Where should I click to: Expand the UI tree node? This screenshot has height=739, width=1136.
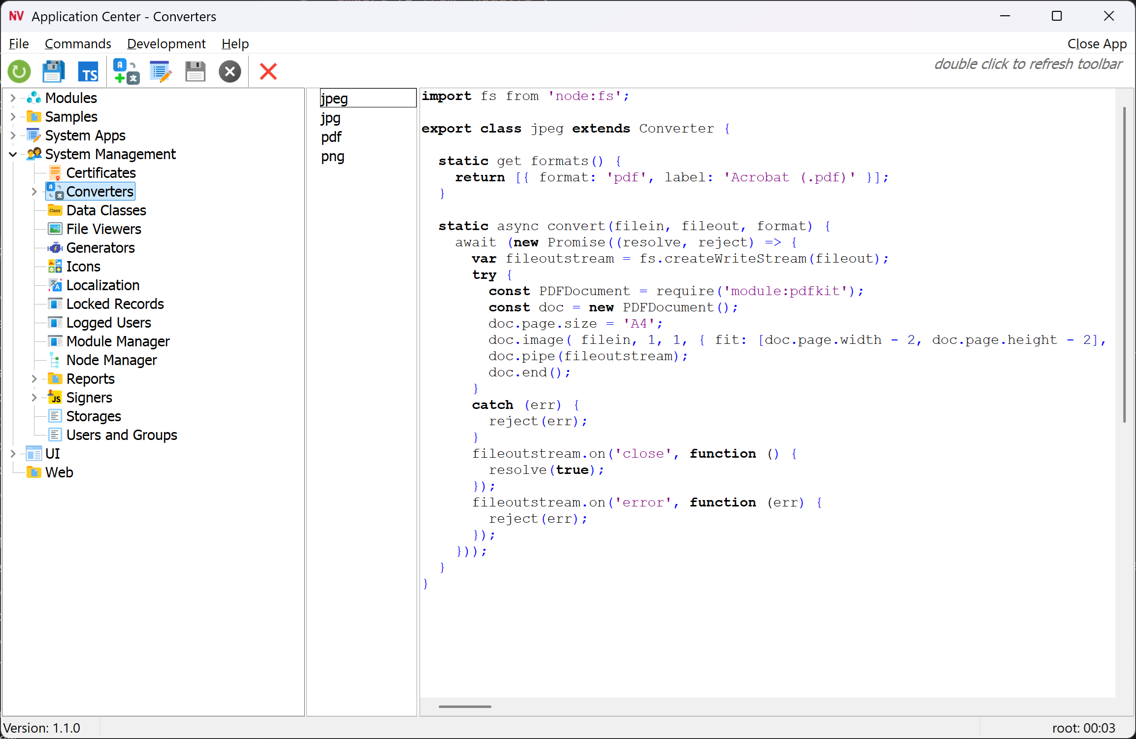(13, 454)
